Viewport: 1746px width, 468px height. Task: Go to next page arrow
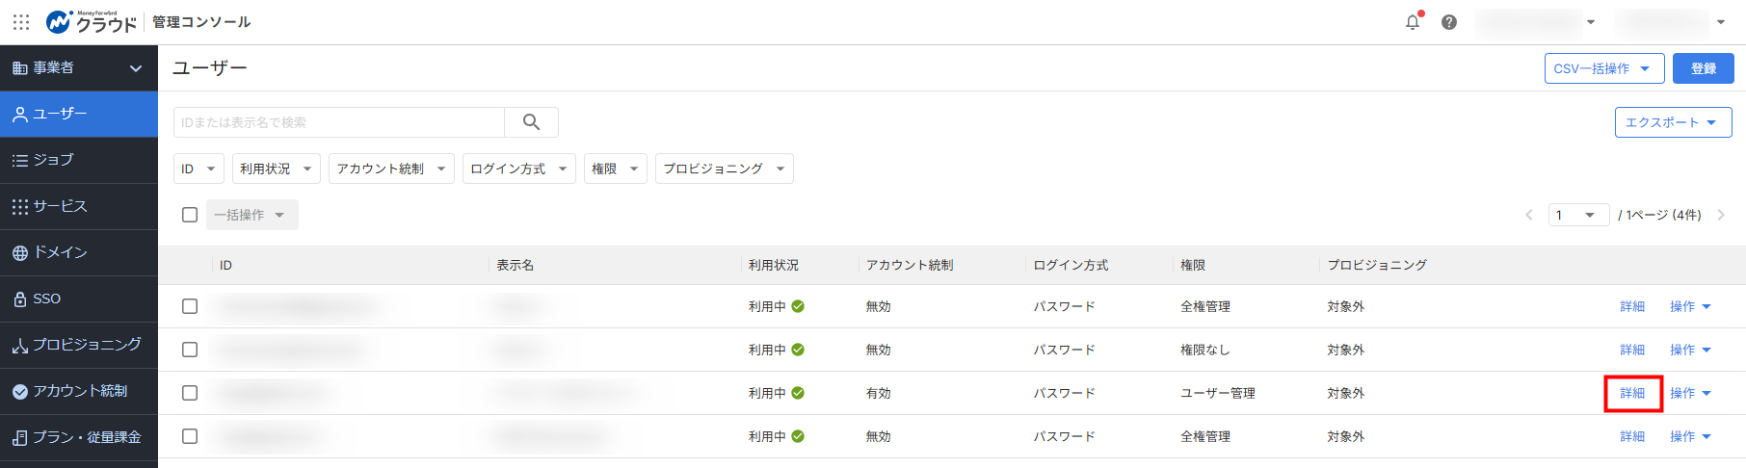point(1721,215)
